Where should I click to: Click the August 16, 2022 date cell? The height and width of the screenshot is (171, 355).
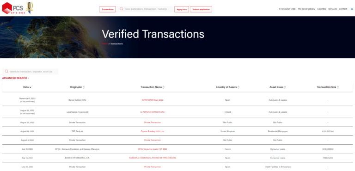click(27, 131)
